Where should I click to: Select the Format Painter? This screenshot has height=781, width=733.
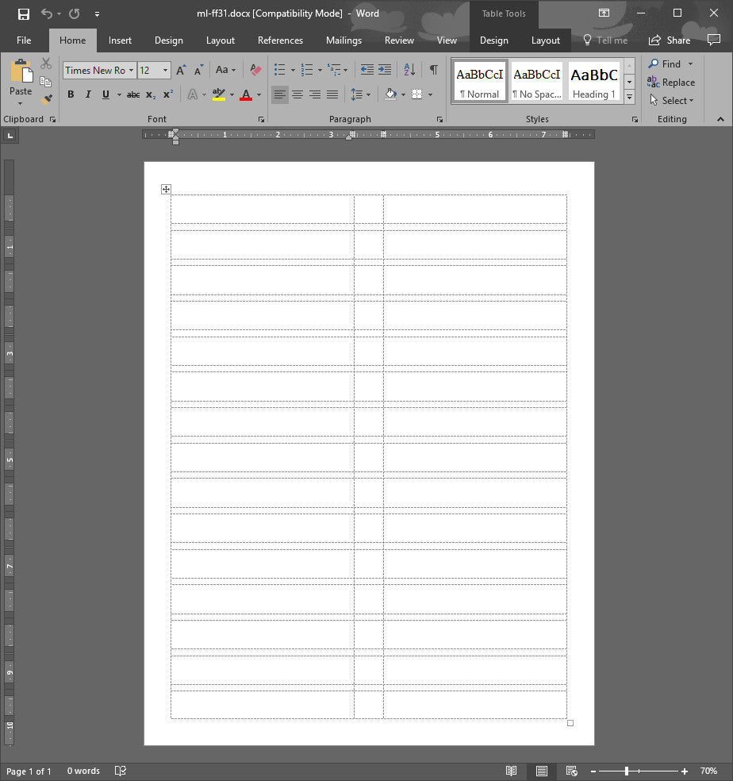[46, 98]
